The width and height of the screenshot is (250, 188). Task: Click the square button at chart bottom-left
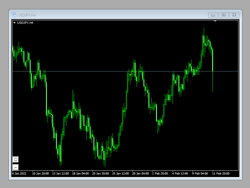point(16,159)
